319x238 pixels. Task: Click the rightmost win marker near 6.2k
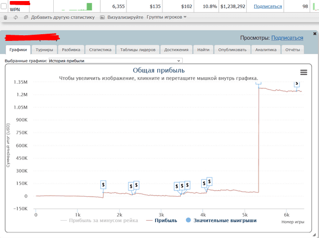pyautogui.click(x=297, y=84)
